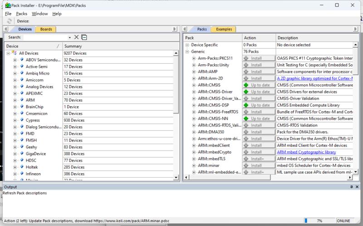Screen dimensions: 363x226
Task: Click the diamond icon next to Cypress
Action: click(x=22, y=120)
